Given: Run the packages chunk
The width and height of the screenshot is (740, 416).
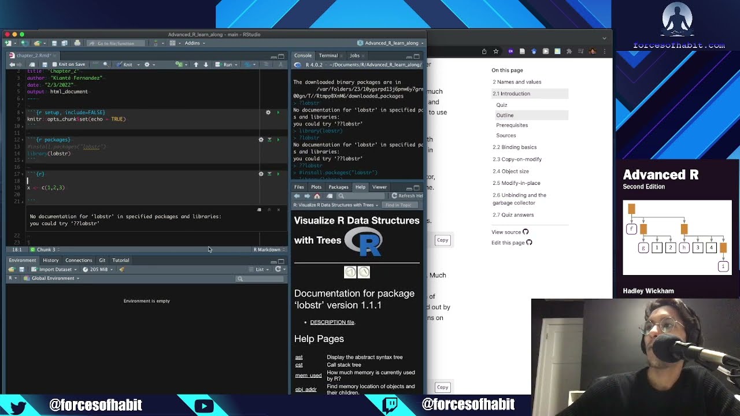Looking at the screenshot, I should pos(278,139).
